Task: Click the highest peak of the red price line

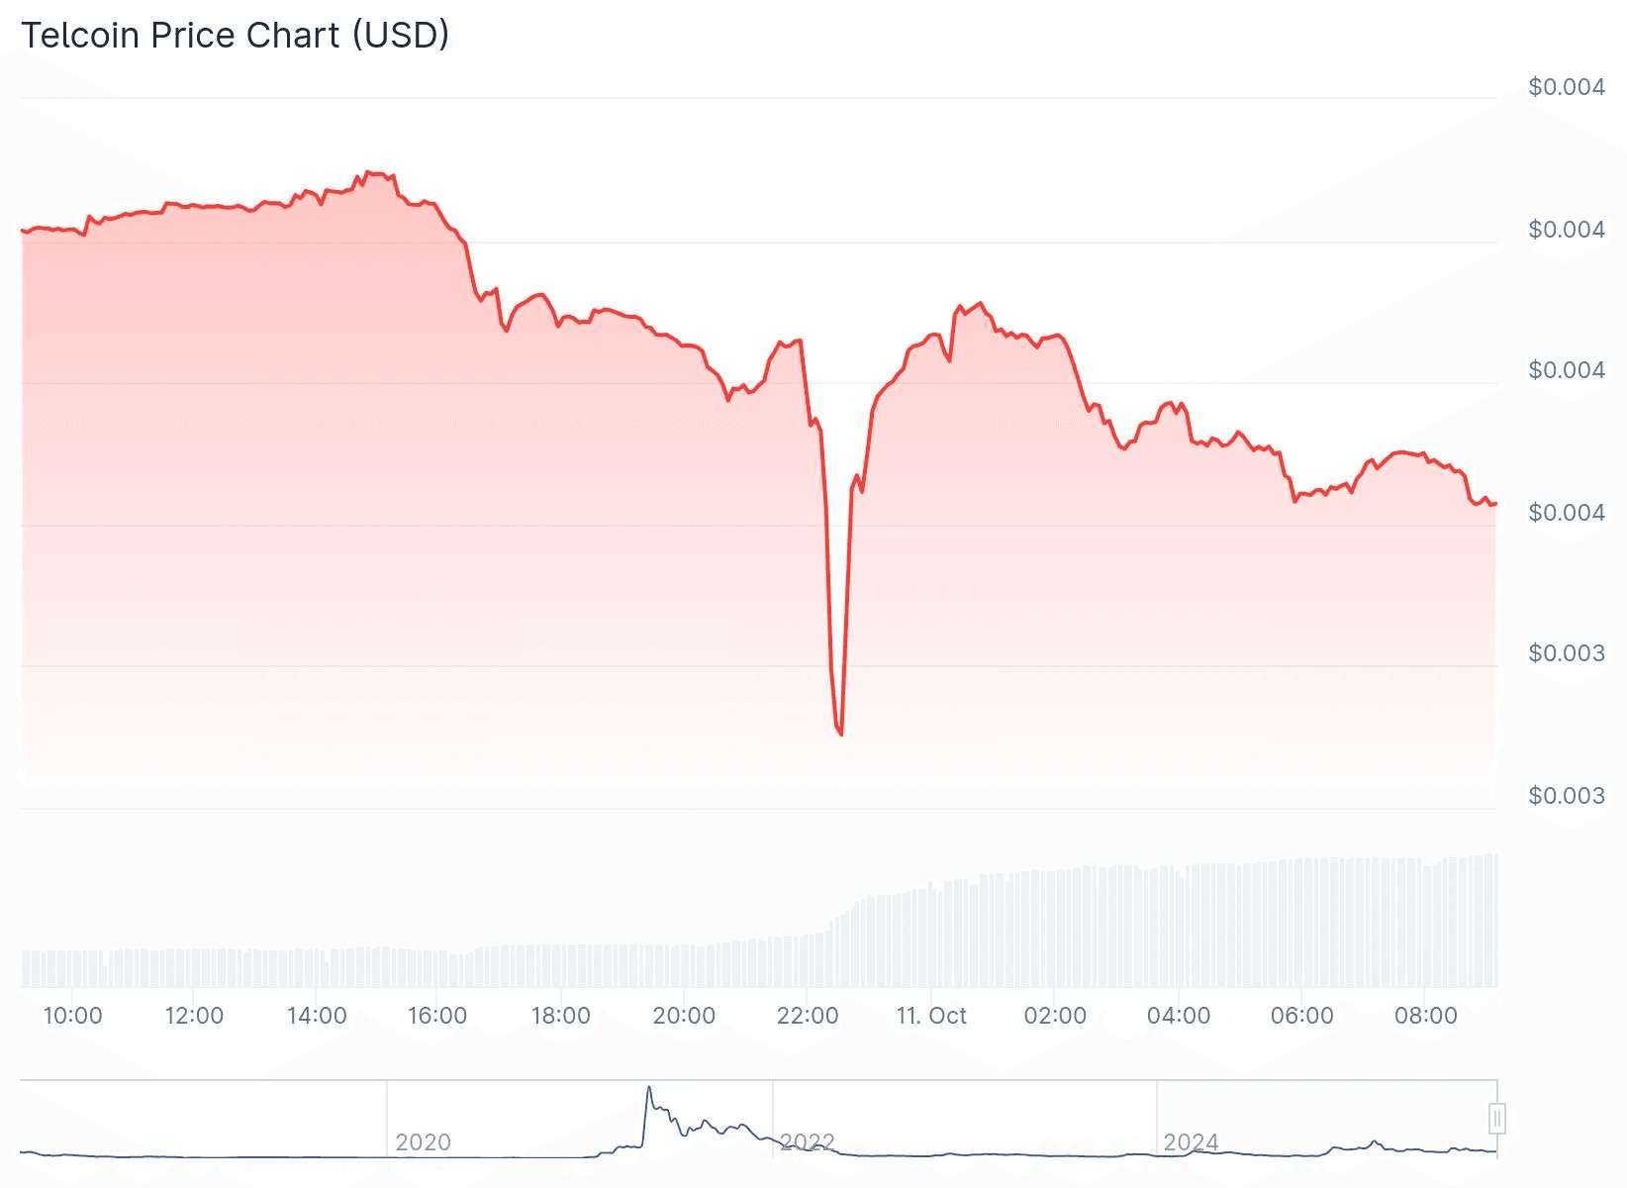Action: tap(368, 173)
